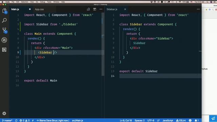This screenshot has width=217, height=122.
Task: Click the className="Sidebar" div line
Action: 152,38
